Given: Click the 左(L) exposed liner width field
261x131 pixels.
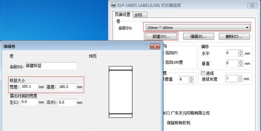Looking at the screenshot, I should pos(29,102).
